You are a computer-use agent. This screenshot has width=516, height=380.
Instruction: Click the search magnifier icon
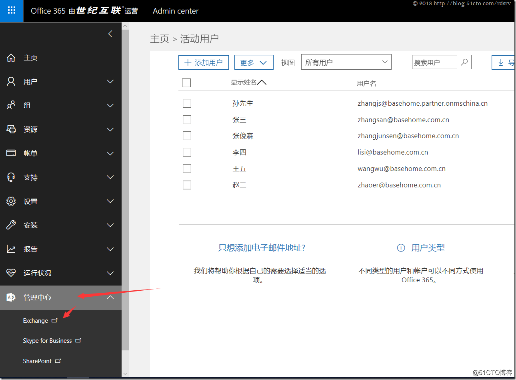[x=464, y=62]
